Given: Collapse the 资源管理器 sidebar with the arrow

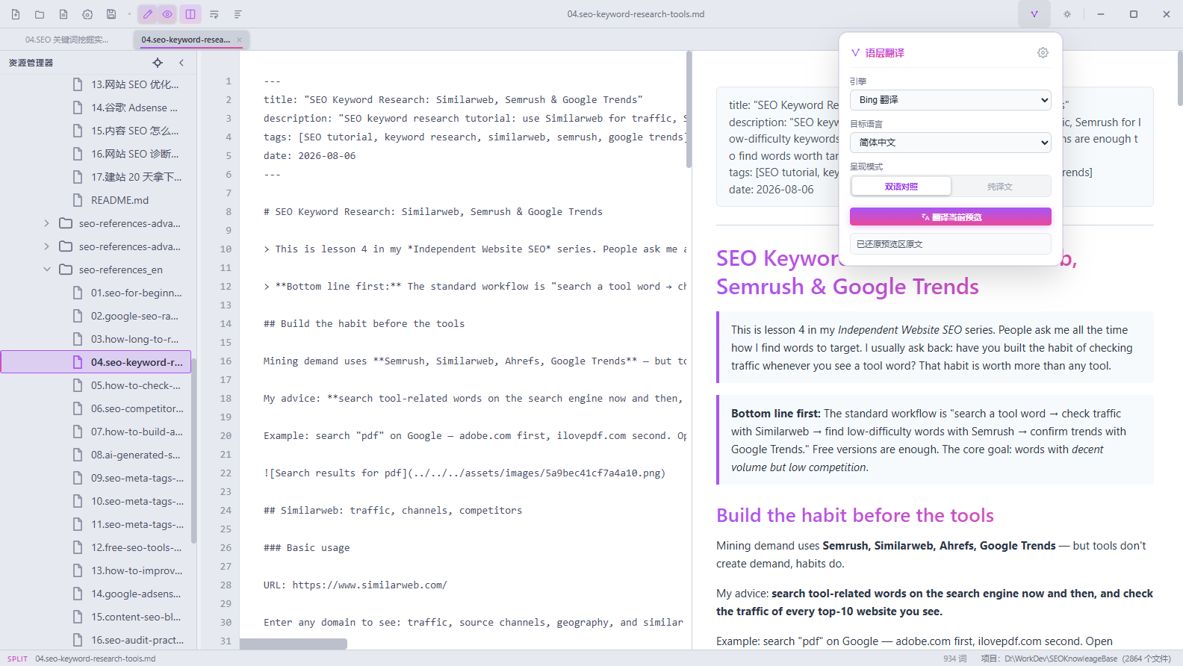Looking at the screenshot, I should [181, 63].
